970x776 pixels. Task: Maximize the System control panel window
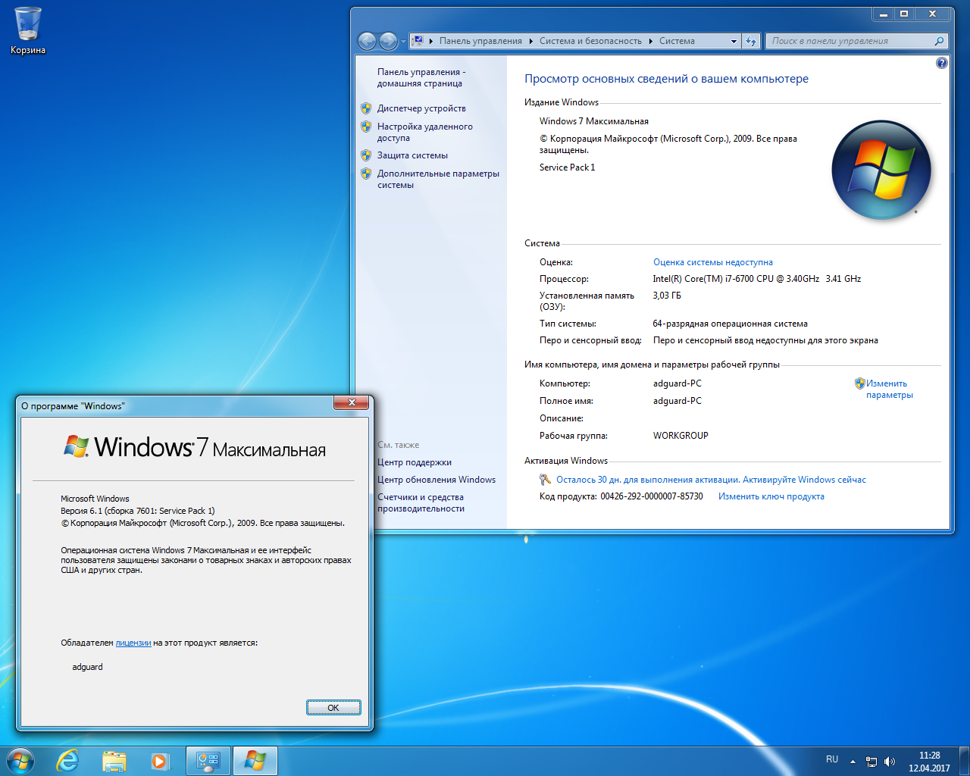(x=904, y=14)
